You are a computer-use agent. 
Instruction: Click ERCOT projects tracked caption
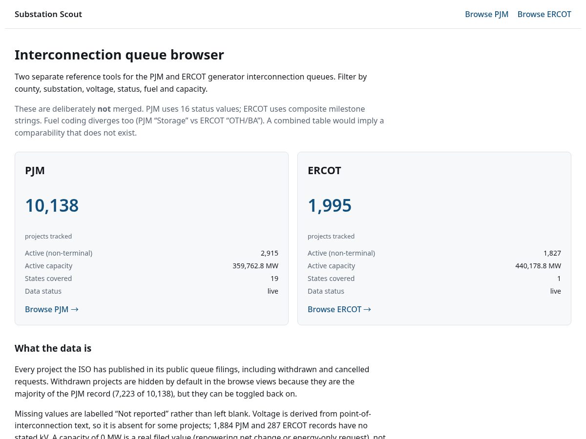tap(331, 236)
